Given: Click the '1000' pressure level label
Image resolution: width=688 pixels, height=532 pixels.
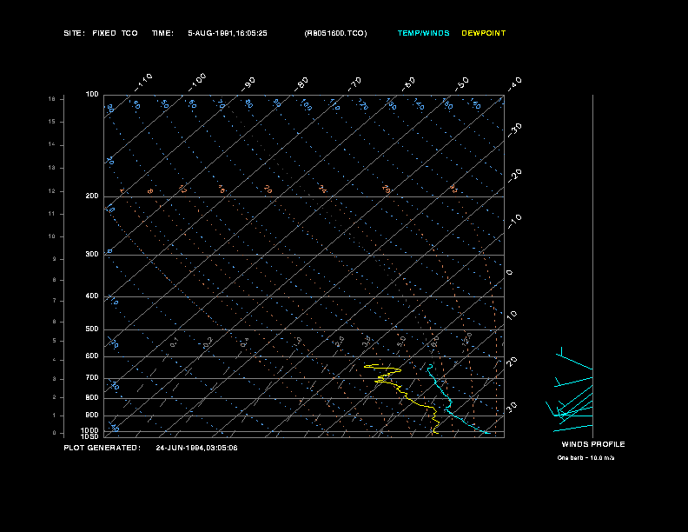Looking at the screenshot, I should point(90,430).
